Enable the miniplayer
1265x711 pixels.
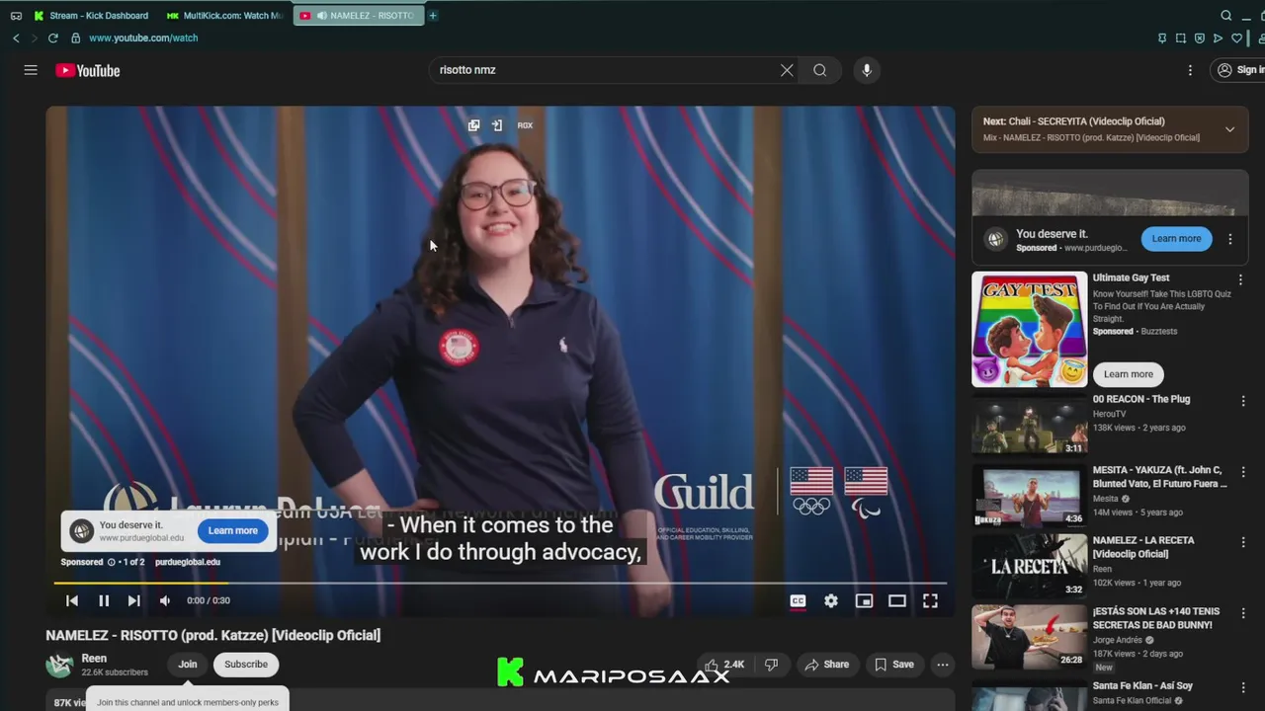click(864, 600)
